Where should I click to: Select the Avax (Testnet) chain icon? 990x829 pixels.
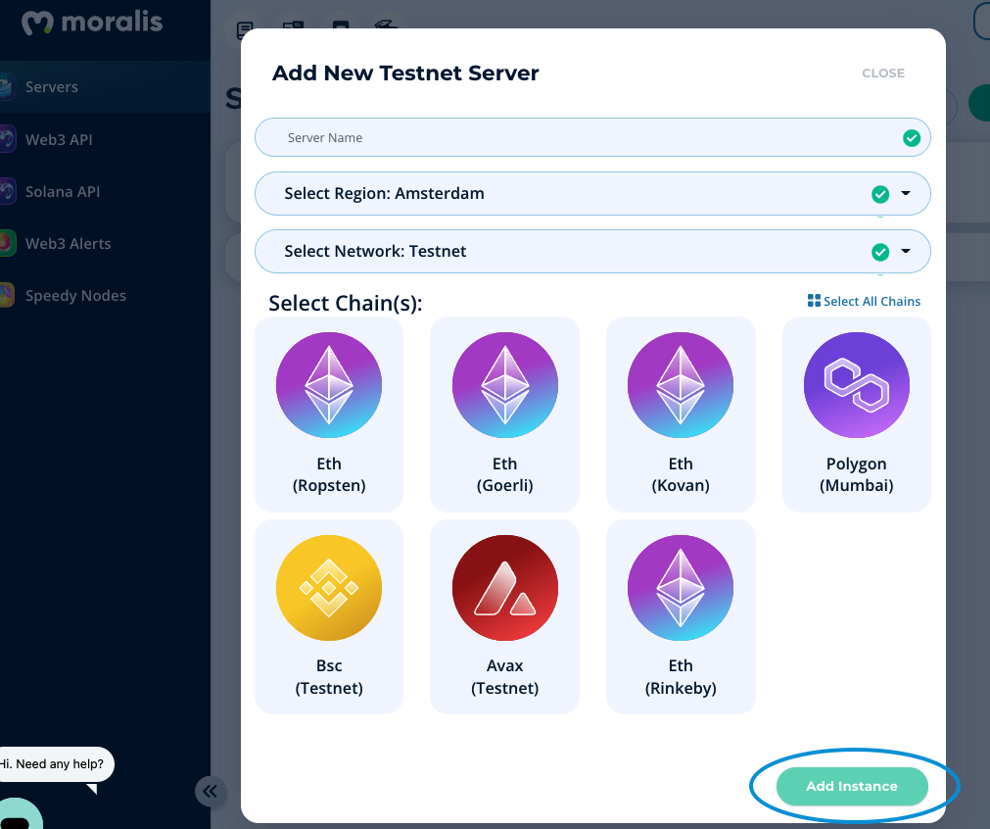coord(505,588)
